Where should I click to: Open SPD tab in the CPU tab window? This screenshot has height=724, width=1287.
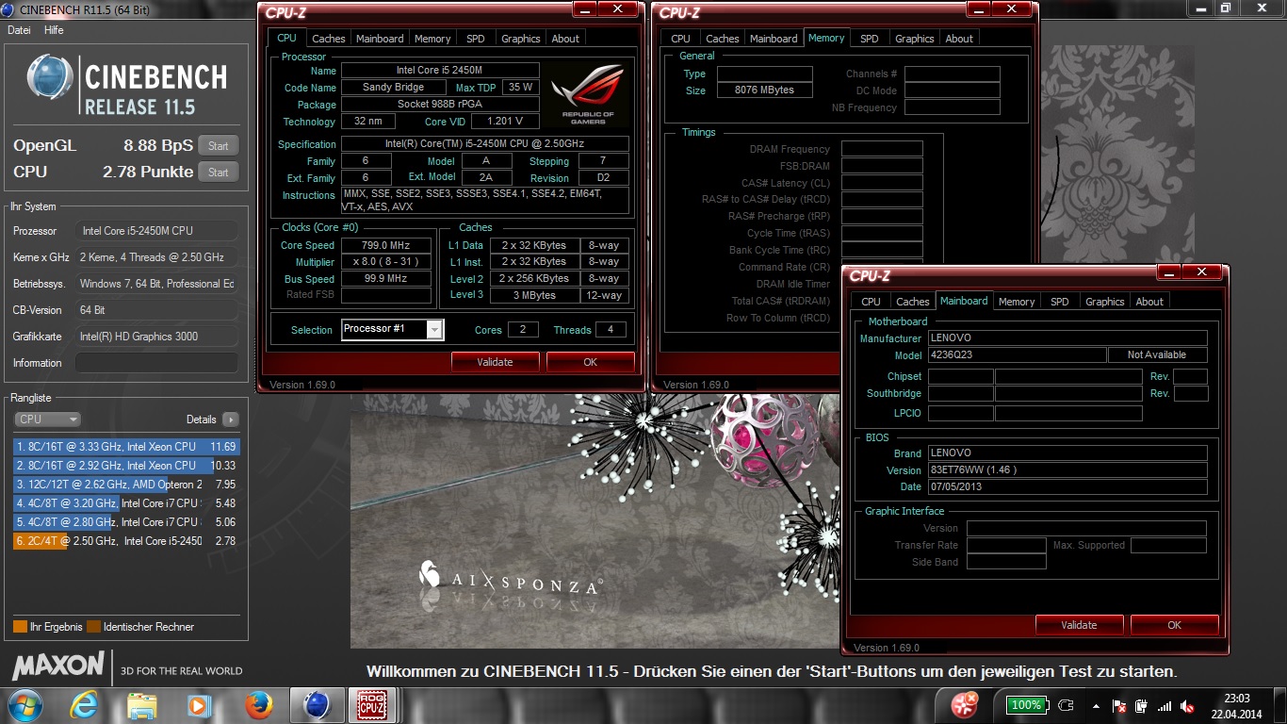coord(476,39)
